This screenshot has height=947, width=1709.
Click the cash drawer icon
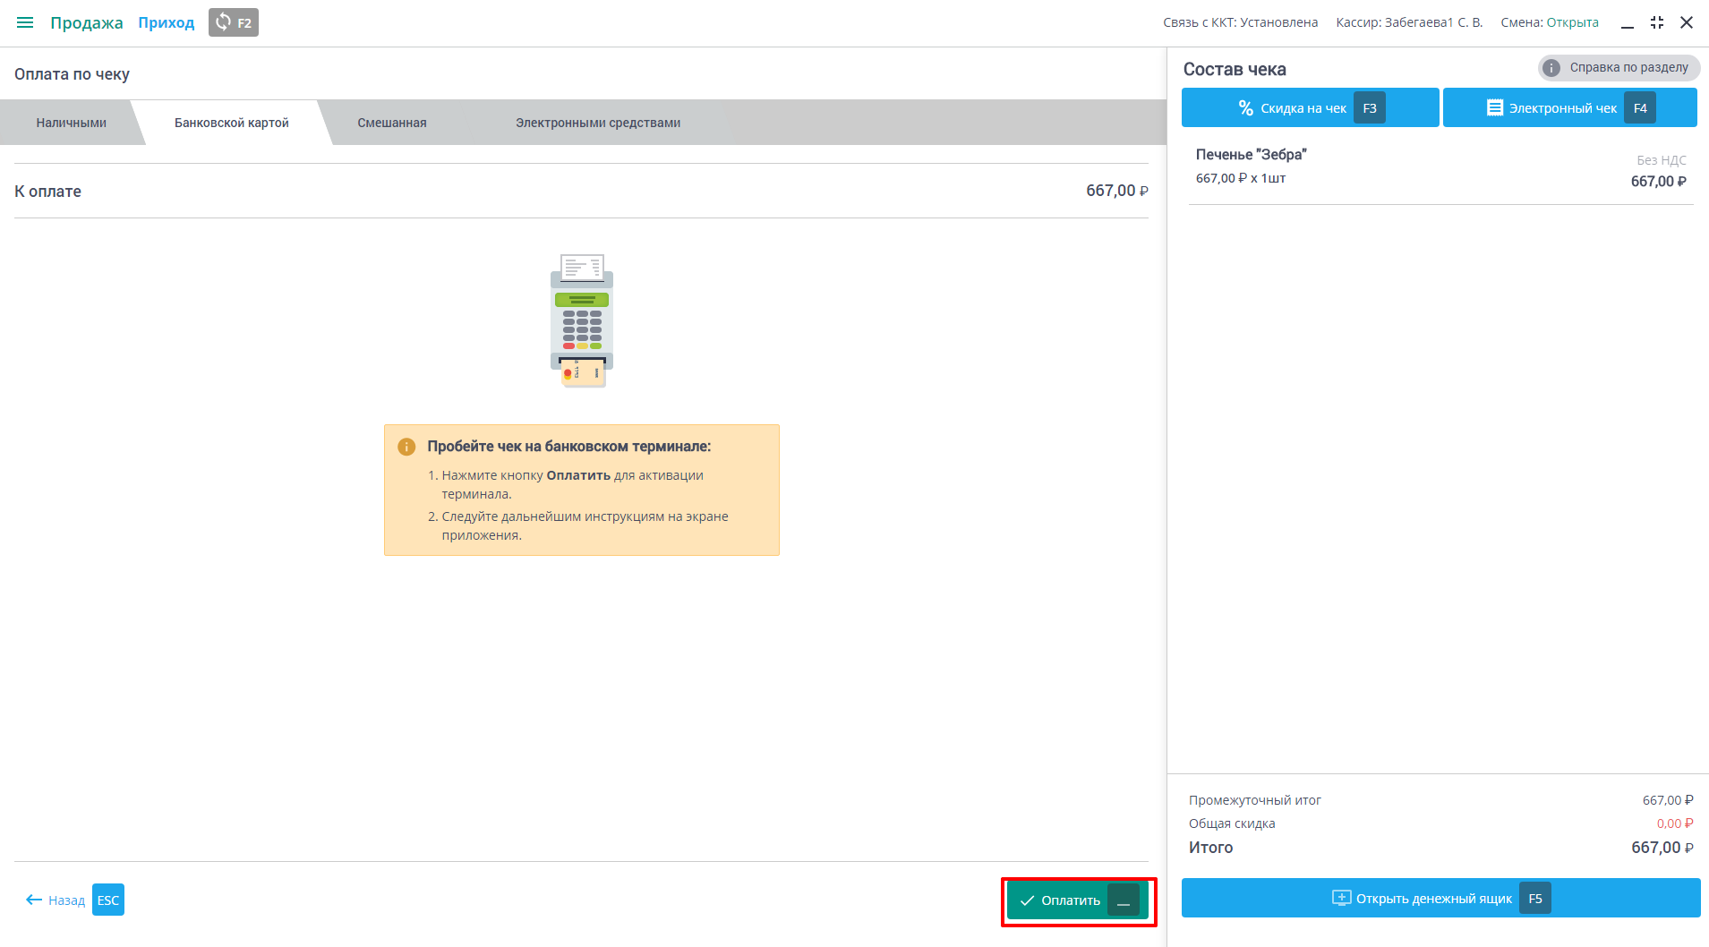[1342, 898]
